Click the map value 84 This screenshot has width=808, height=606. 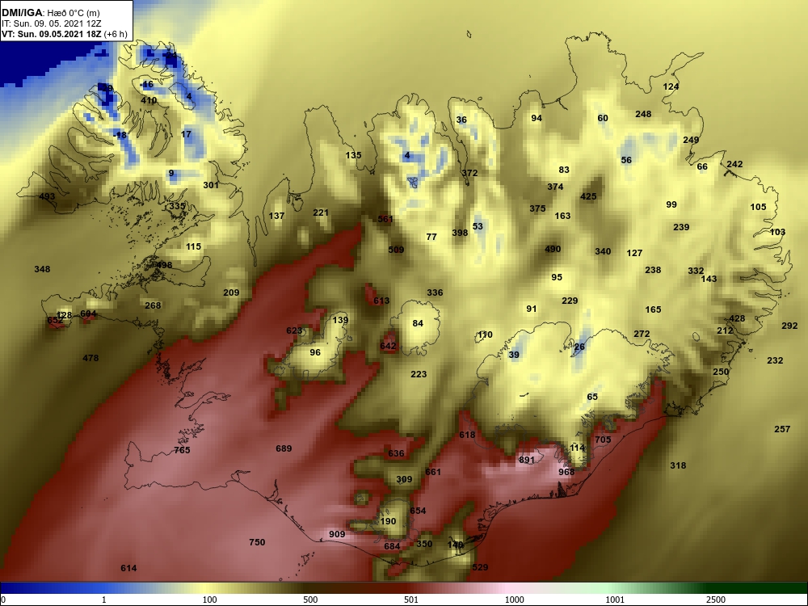(418, 323)
